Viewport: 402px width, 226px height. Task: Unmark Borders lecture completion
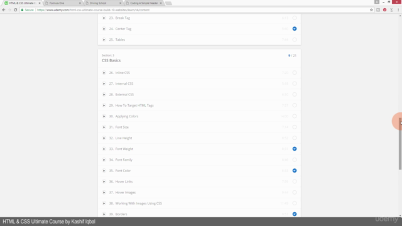295,214
